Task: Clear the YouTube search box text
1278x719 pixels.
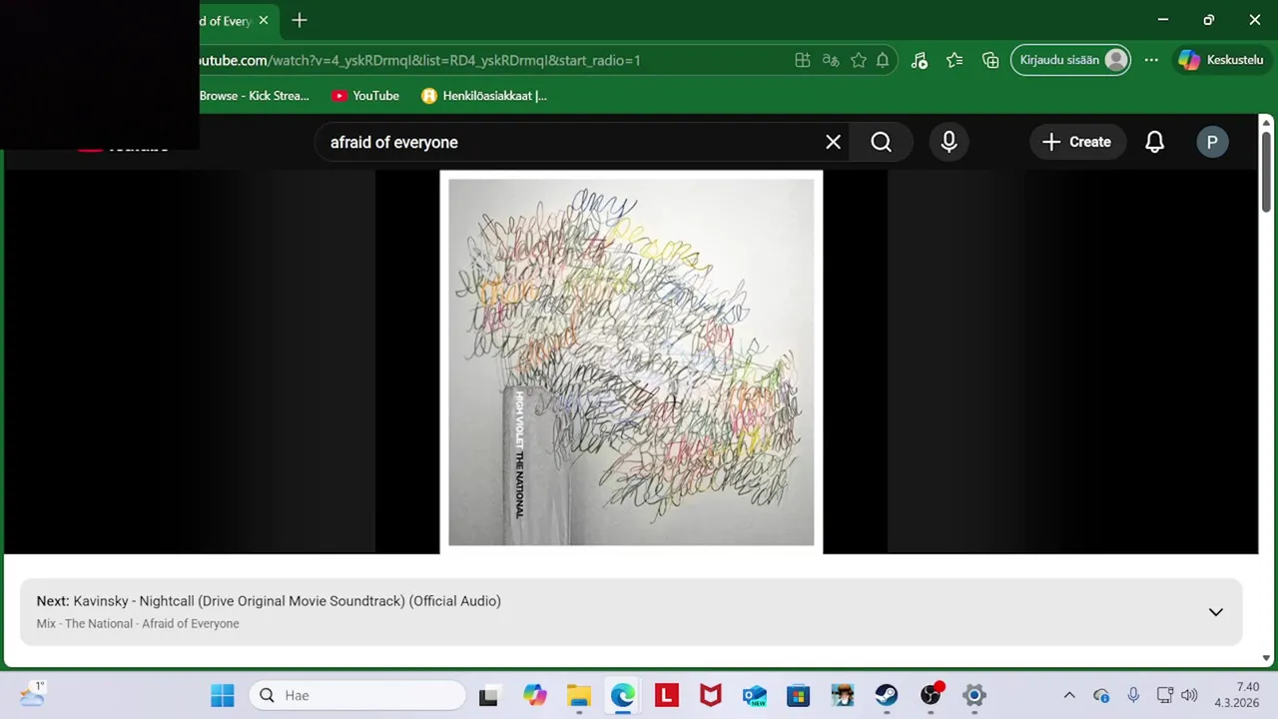Action: [833, 142]
